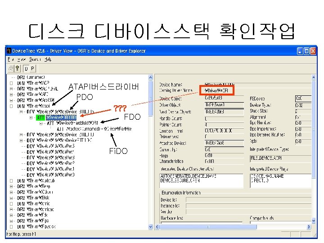Click the FILE_DEVICE_ACPI interpreted type field

(x=281, y=158)
